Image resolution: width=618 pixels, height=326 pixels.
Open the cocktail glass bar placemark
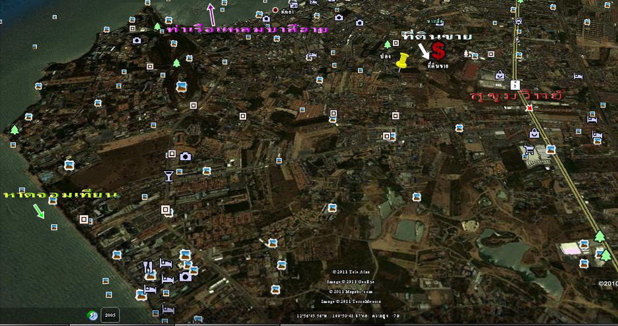point(168,175)
